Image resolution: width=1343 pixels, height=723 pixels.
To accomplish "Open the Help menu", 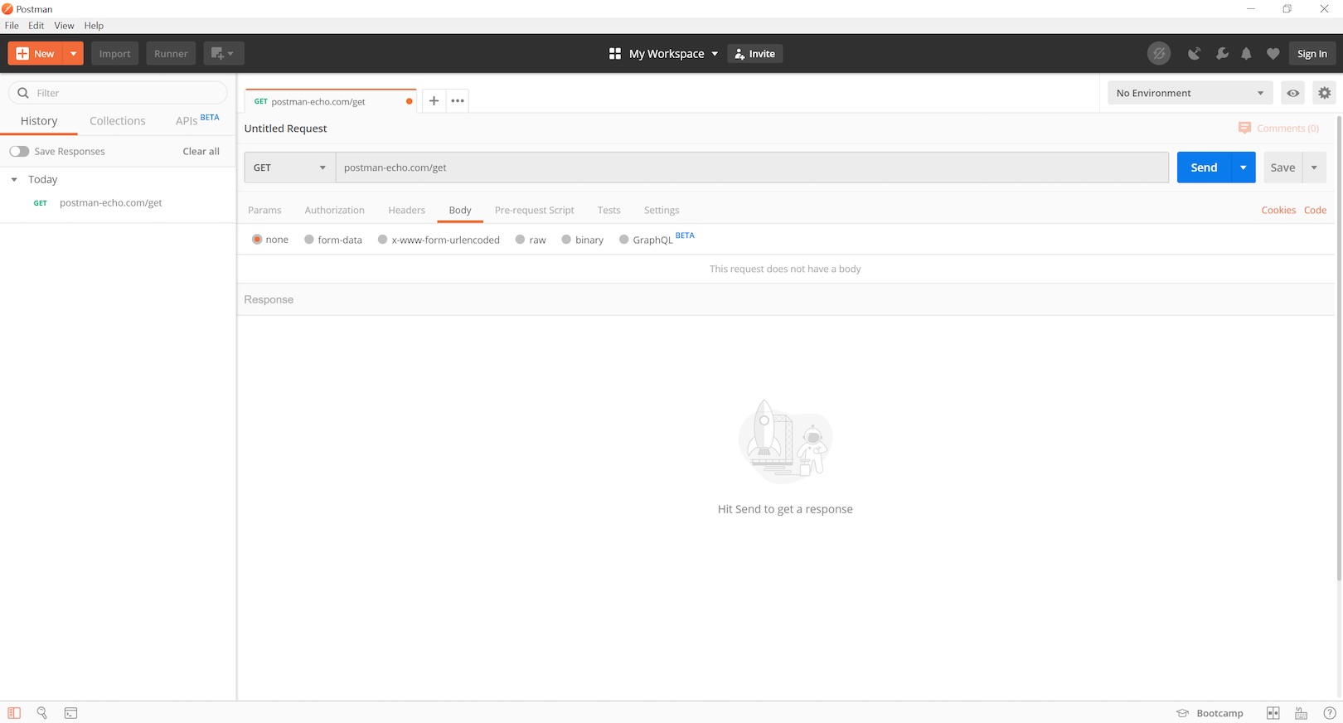I will click(94, 26).
